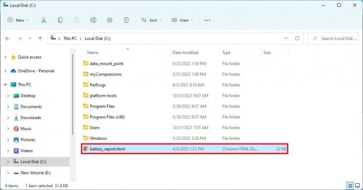Viewport: 363px width, 190px height.
Task: Go up one folder level arrow
Action: (40, 39)
